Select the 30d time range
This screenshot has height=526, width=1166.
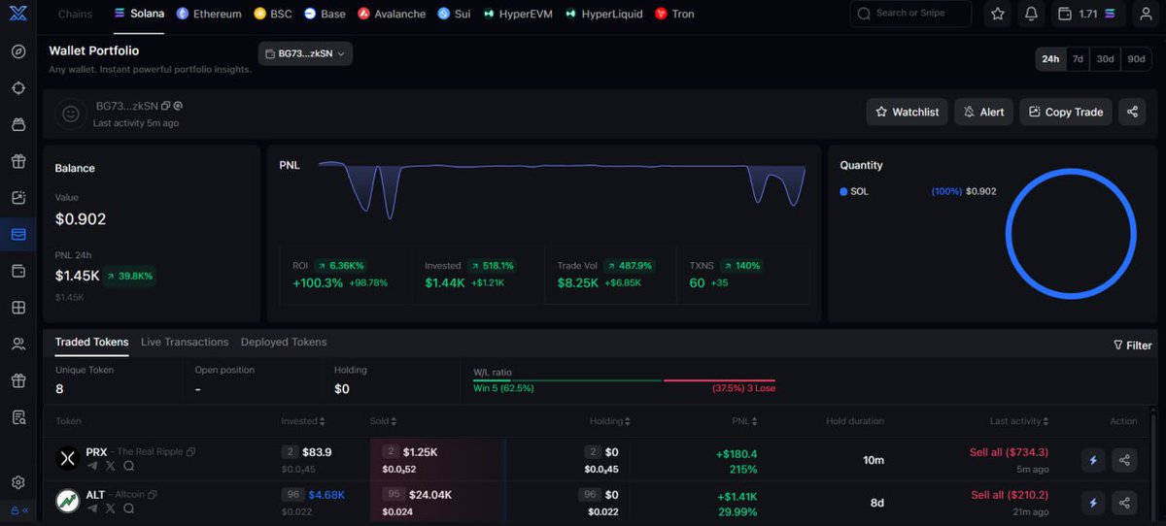tap(1105, 59)
